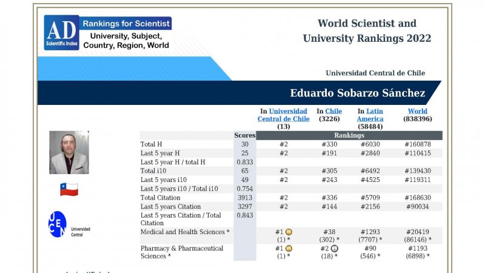The height and width of the screenshot is (273, 485).
Task: Select World rank #160878 for Total H
Action: (x=417, y=144)
